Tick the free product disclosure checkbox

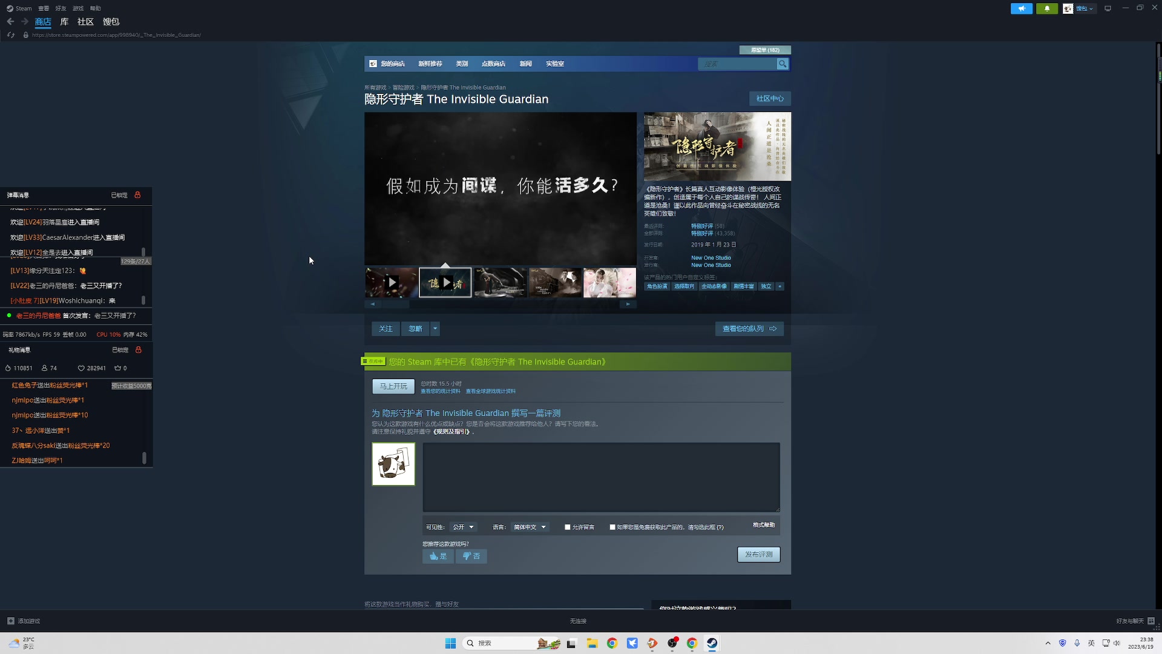612,527
